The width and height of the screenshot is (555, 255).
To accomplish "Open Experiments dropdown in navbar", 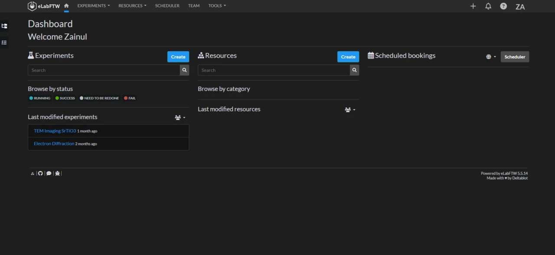I will (x=94, y=6).
